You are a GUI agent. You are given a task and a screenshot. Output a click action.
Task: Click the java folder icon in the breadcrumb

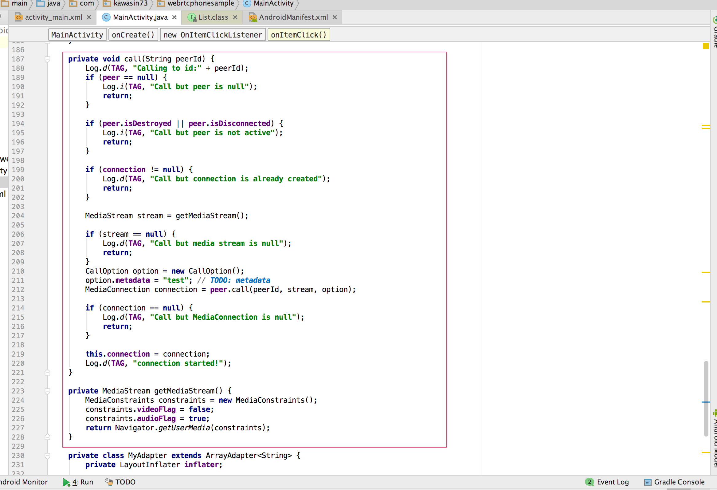click(x=40, y=4)
